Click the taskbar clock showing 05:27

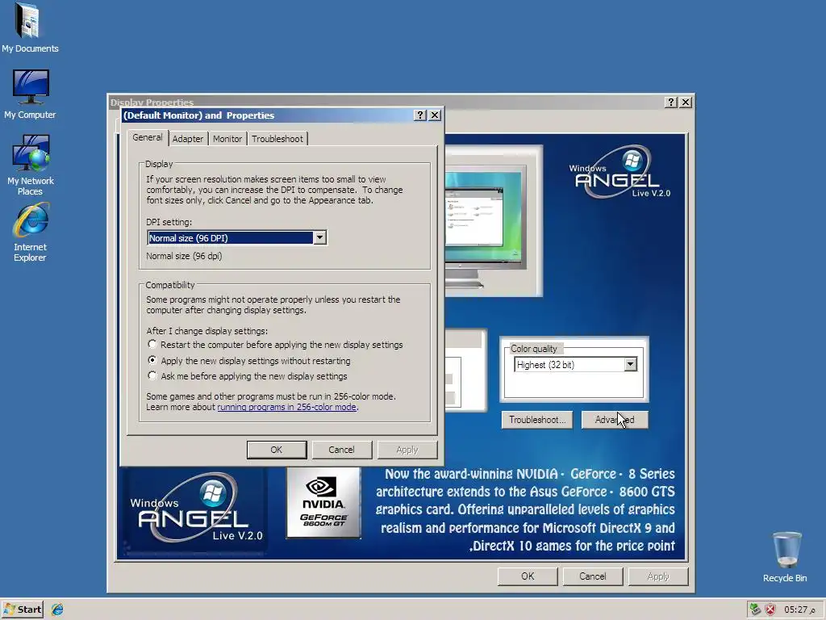[x=799, y=610]
